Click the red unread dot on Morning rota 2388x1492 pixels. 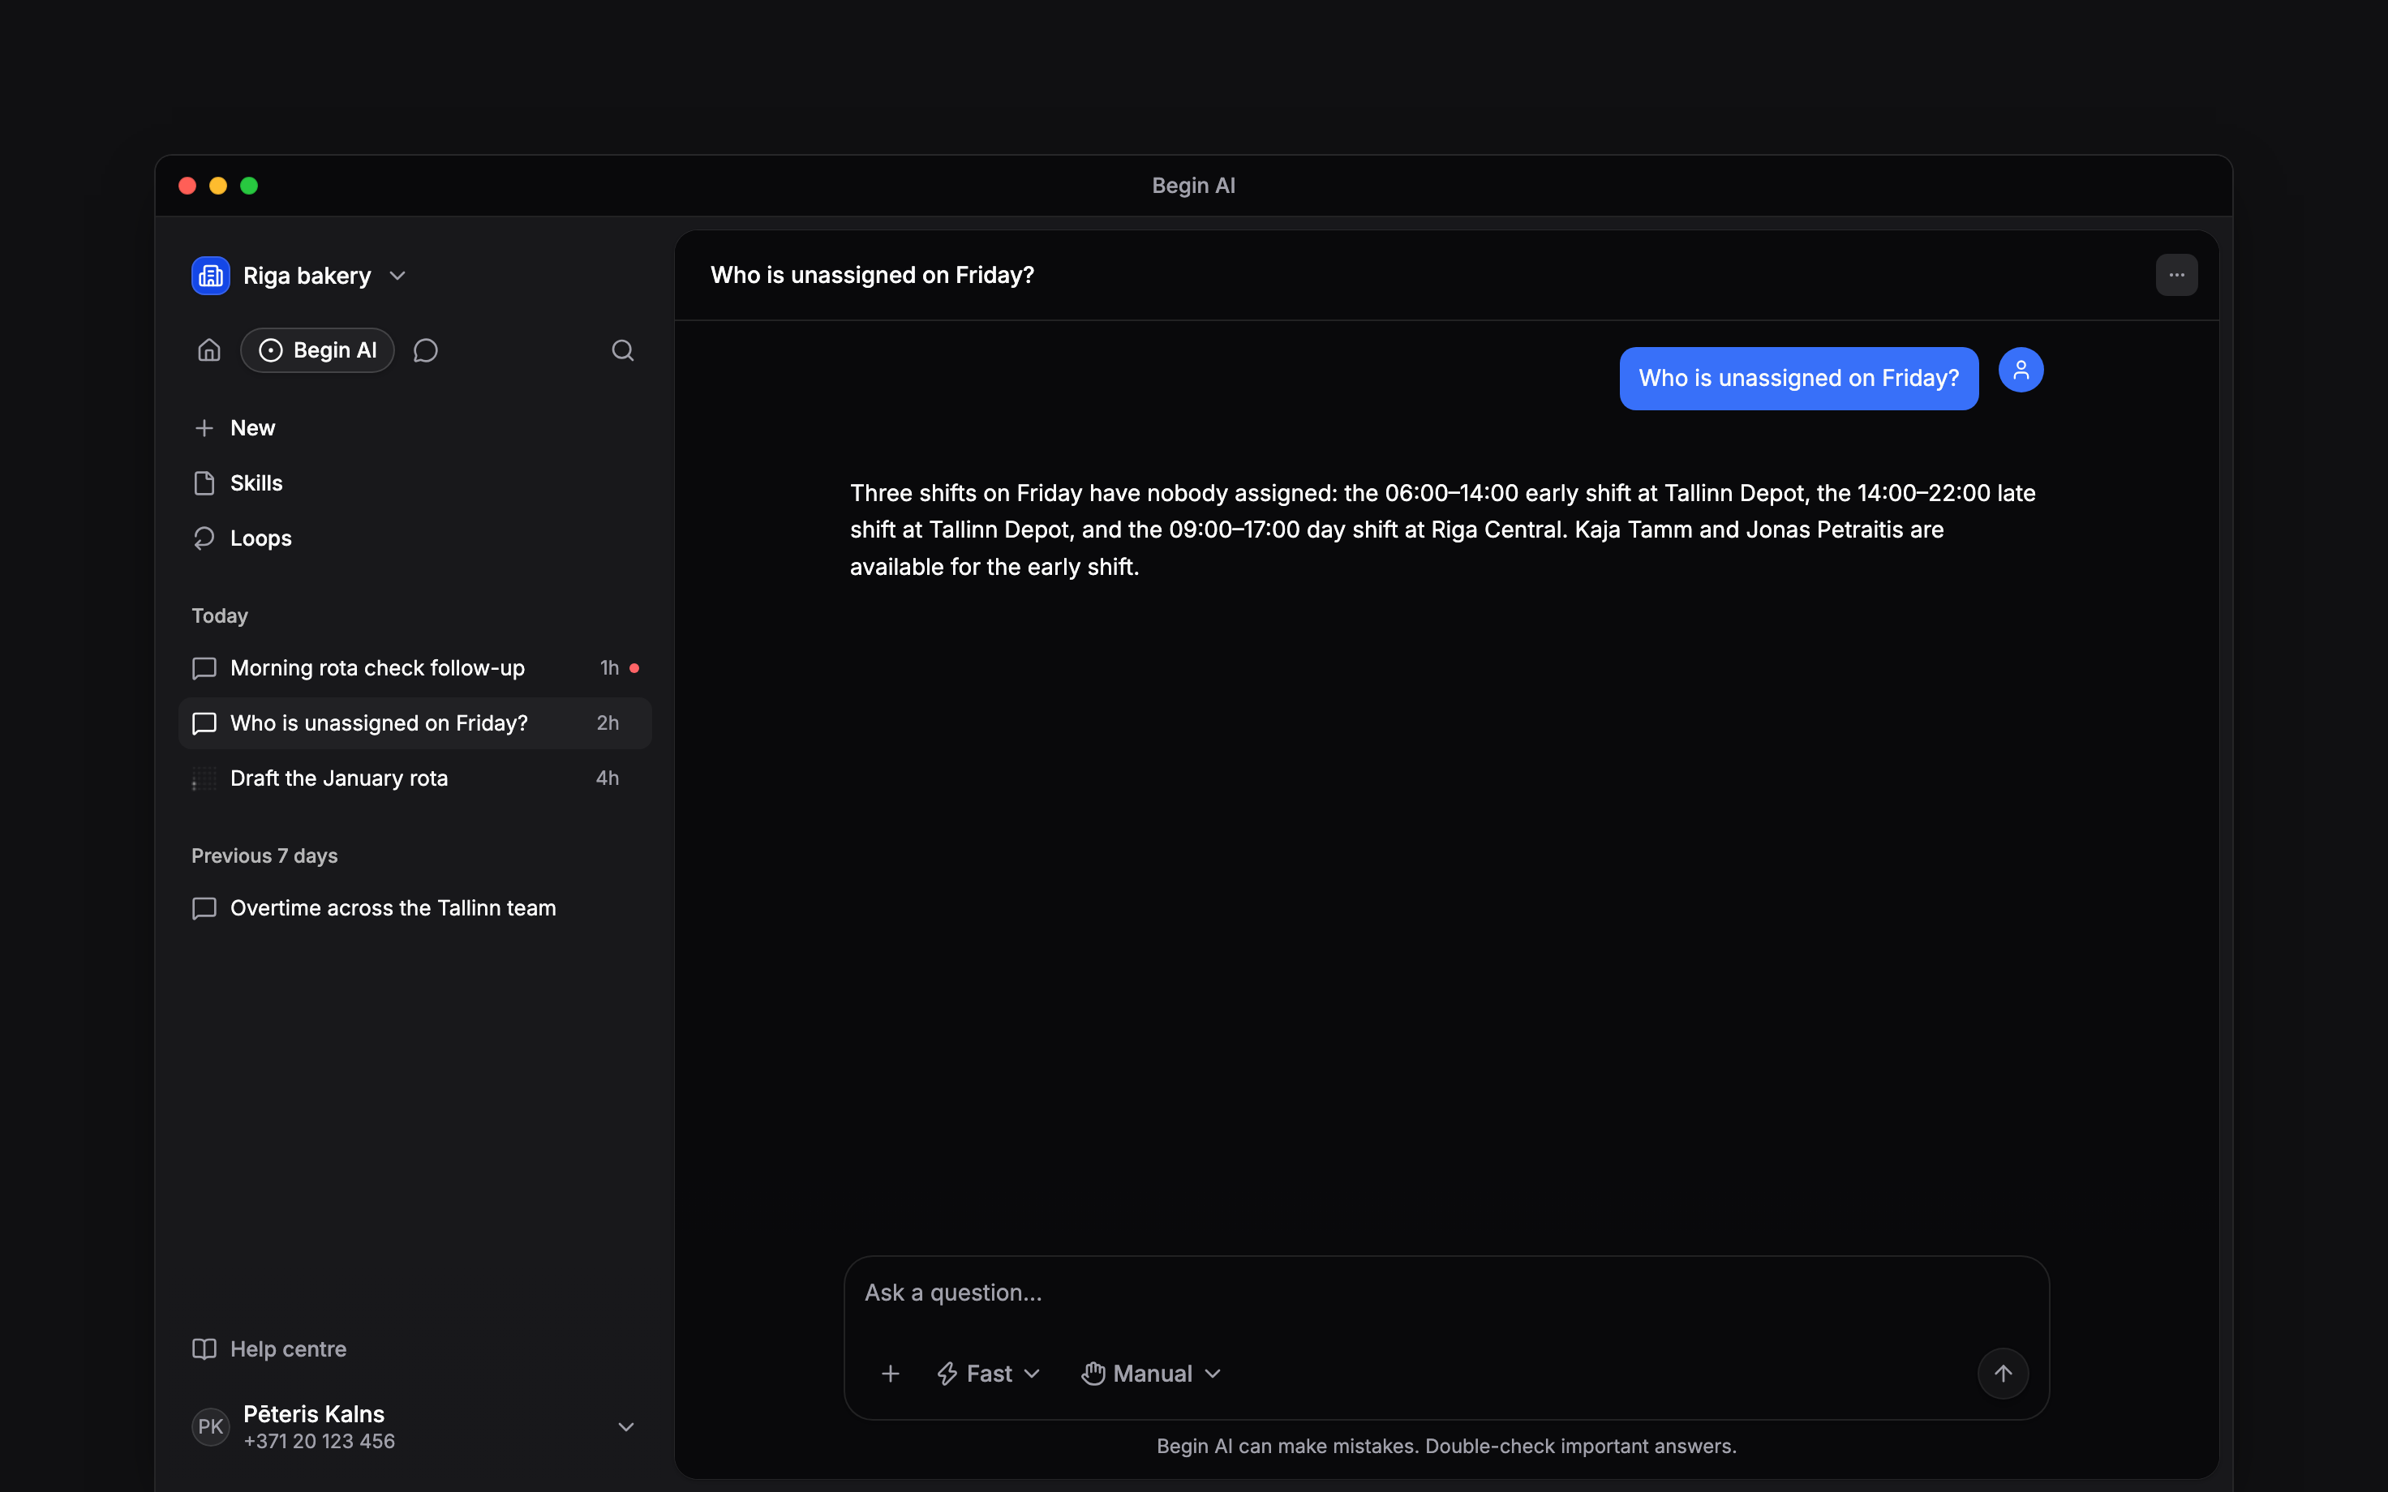[x=634, y=668]
